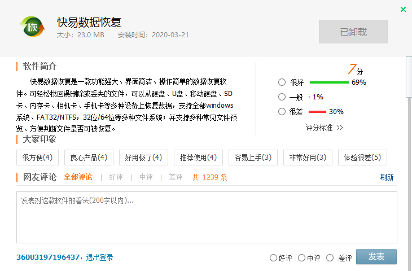
Task: Choose 差评 radio next to 发表 button
Action: 330,257
